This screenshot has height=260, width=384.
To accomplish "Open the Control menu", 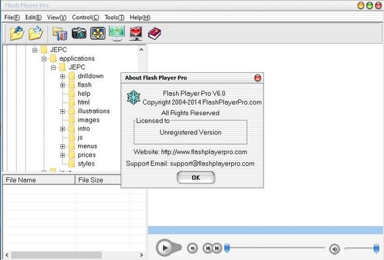I will [x=85, y=17].
